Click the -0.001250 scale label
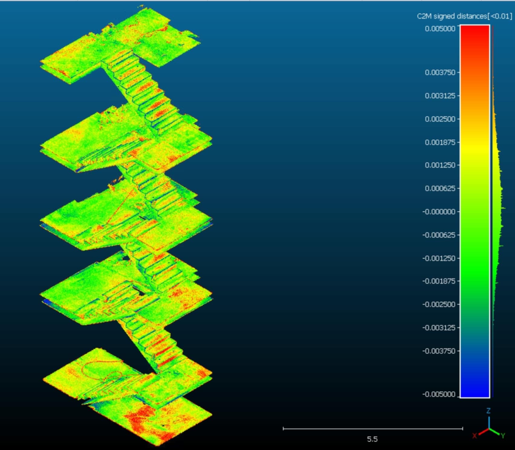 439,258
